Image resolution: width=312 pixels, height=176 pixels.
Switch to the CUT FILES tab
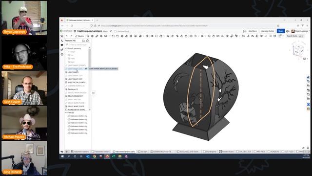[x=288, y=152]
